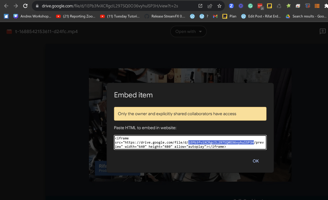Open the Miro extension in toolbar
The width and height of the screenshot is (328, 200).
coord(269,6)
